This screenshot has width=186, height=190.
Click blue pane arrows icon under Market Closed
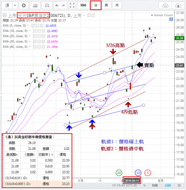coord(171,19)
